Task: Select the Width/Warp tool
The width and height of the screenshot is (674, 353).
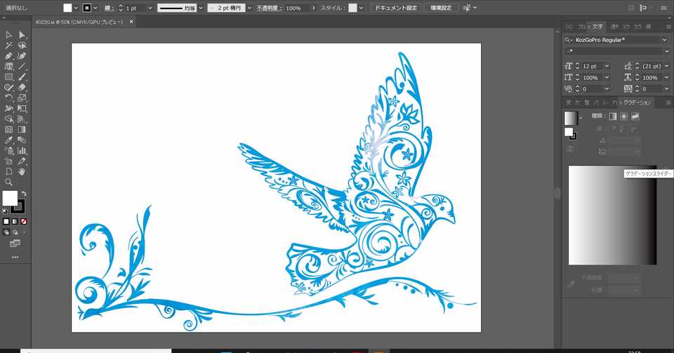Action: click(8, 109)
